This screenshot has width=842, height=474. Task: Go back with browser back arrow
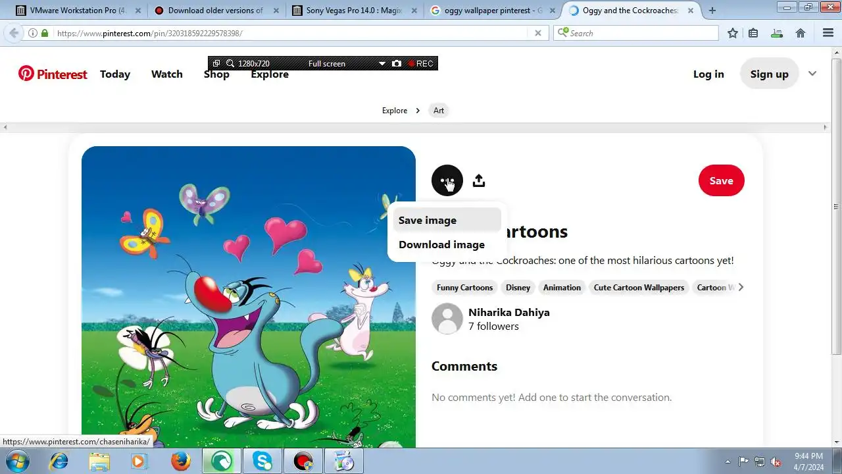coord(14,33)
